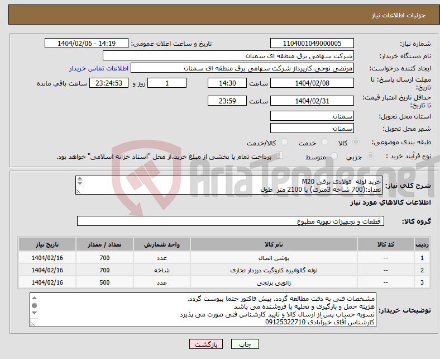
Task: Toggle the Islamic treasury payment checkbox
Action: [x=280, y=155]
